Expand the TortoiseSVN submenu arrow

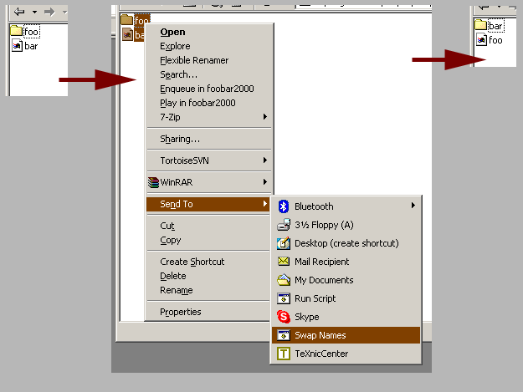coord(265,160)
